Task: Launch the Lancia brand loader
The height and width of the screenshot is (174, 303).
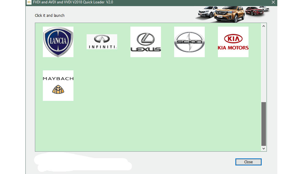Action: [x=58, y=42]
